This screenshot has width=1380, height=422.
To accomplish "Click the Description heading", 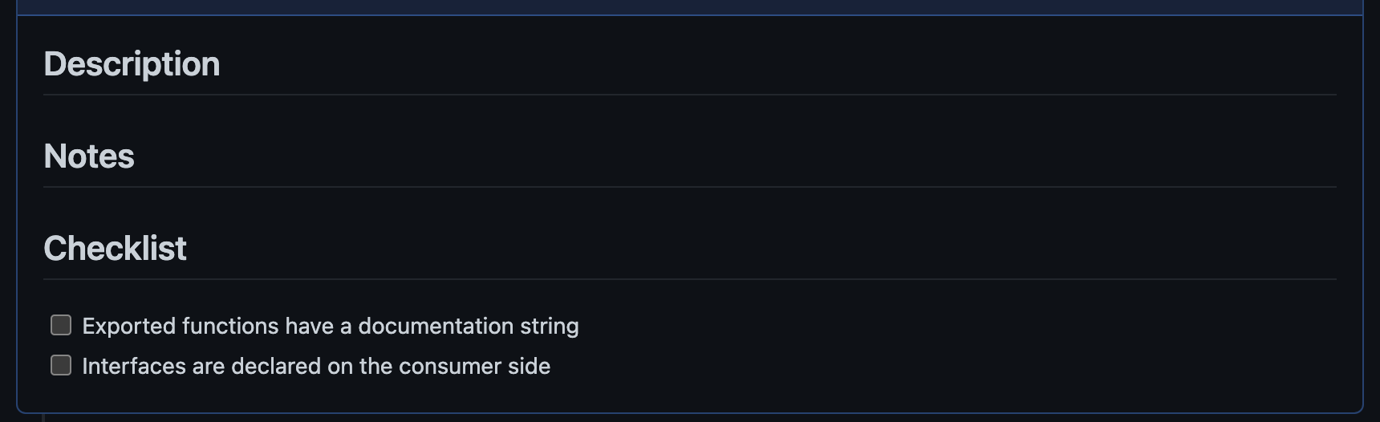I will 132,64.
